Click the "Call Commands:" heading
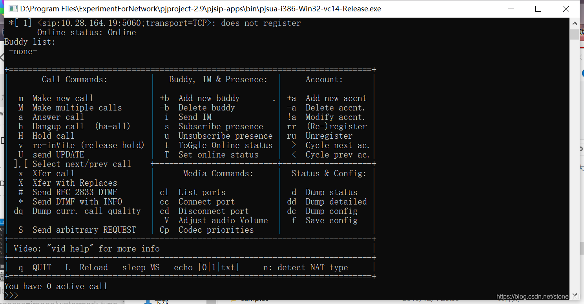The image size is (584, 304). tap(75, 80)
